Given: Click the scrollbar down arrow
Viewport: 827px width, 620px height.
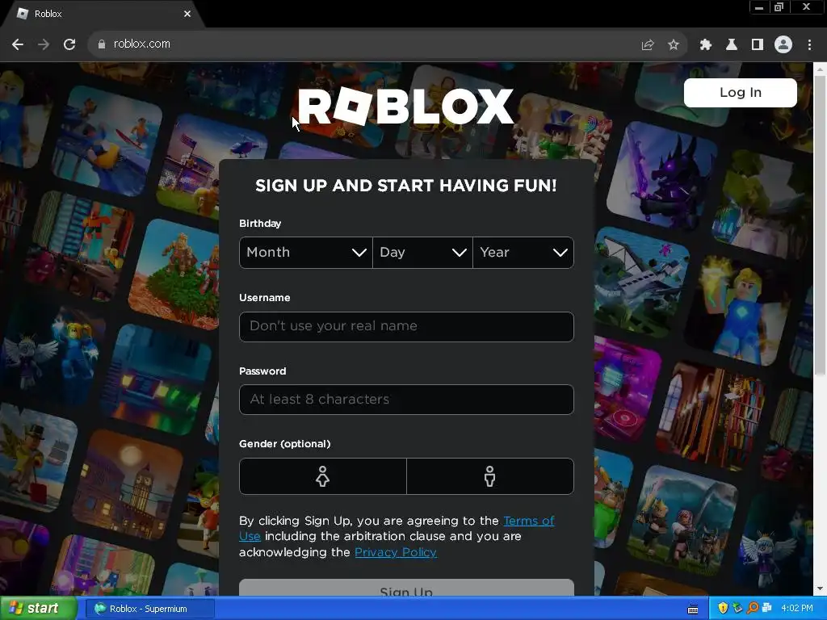Looking at the screenshot, I should click(x=821, y=589).
